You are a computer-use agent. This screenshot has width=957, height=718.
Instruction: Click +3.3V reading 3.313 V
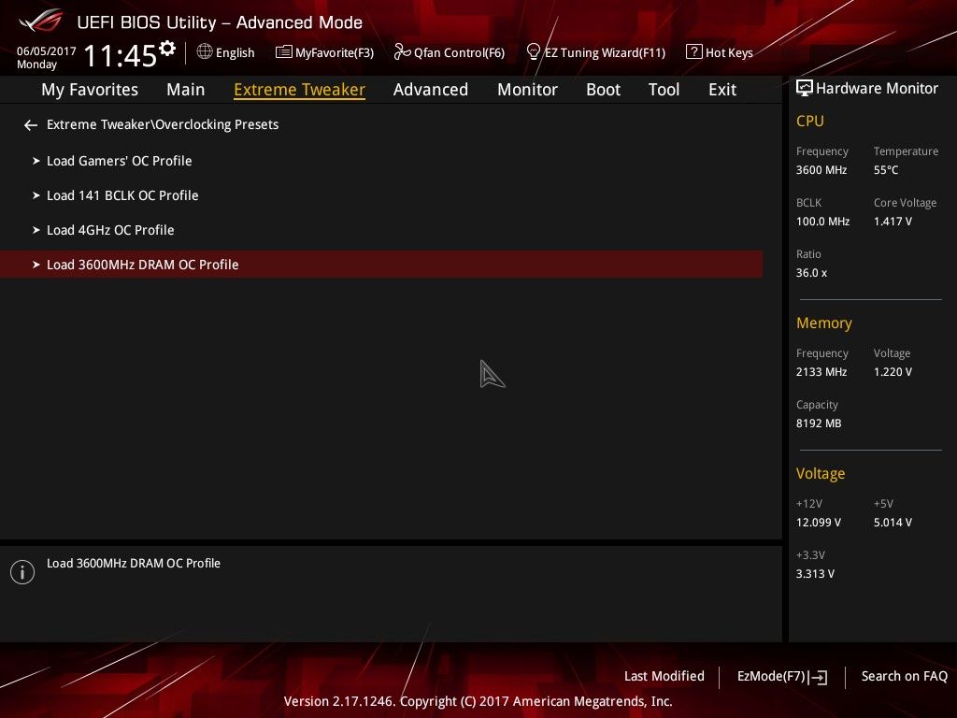(815, 574)
